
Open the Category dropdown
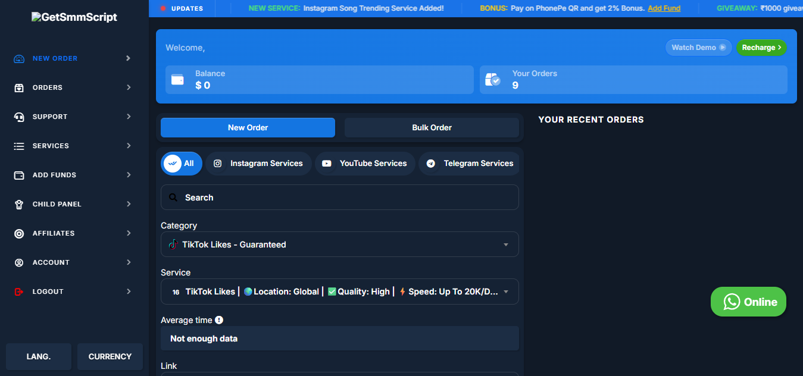339,244
